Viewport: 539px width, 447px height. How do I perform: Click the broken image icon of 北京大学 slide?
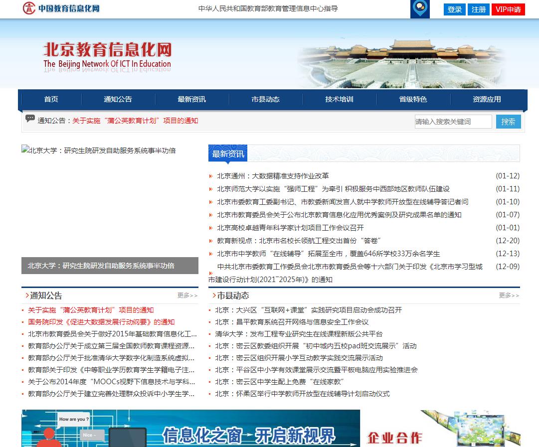click(25, 149)
